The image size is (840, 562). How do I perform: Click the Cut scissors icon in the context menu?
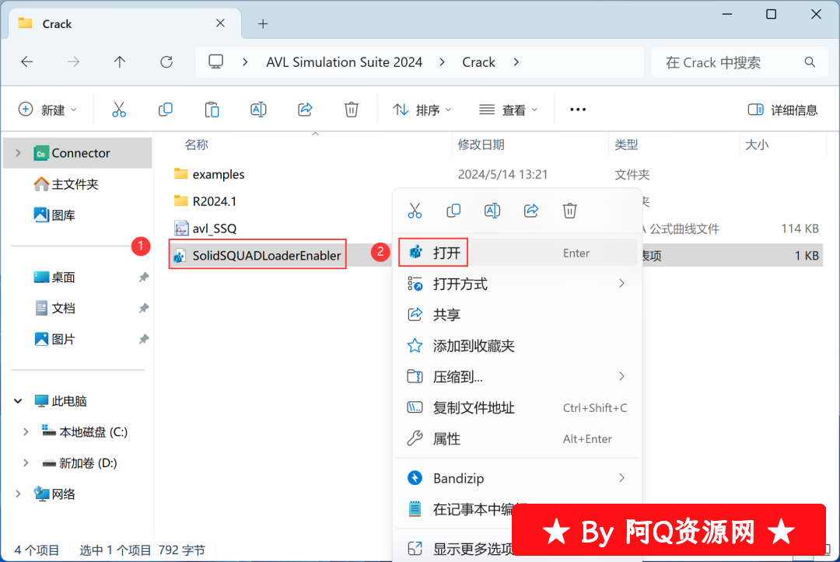[x=415, y=211]
